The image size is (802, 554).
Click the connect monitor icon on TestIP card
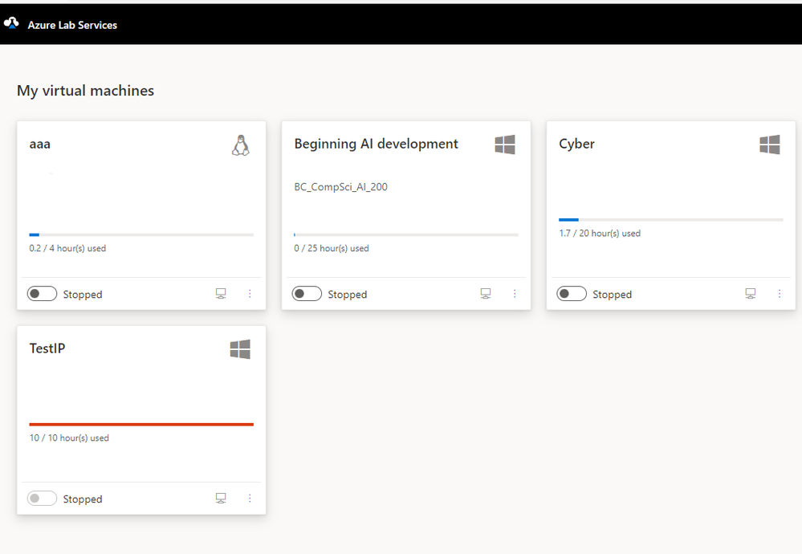(x=221, y=499)
